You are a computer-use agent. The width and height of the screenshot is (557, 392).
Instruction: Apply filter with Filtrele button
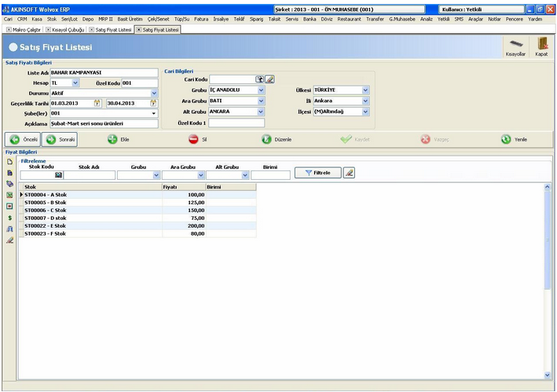pos(318,173)
